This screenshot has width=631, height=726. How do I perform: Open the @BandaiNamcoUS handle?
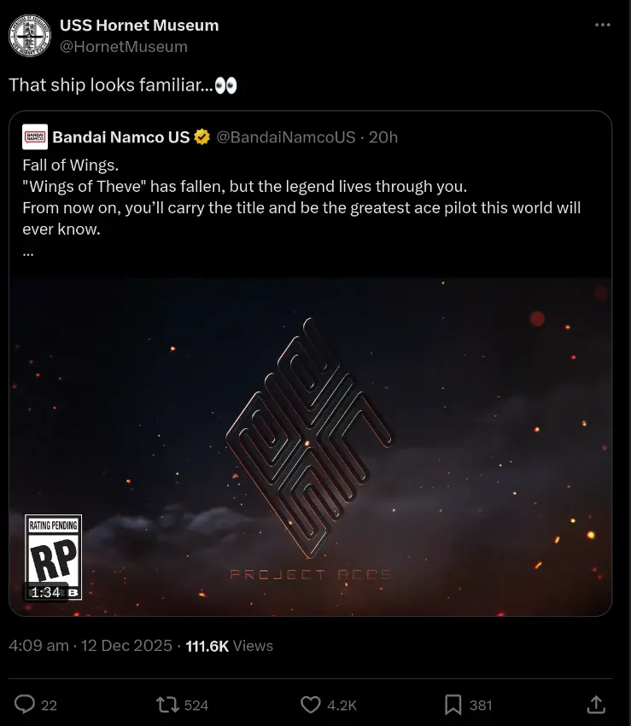(x=286, y=137)
